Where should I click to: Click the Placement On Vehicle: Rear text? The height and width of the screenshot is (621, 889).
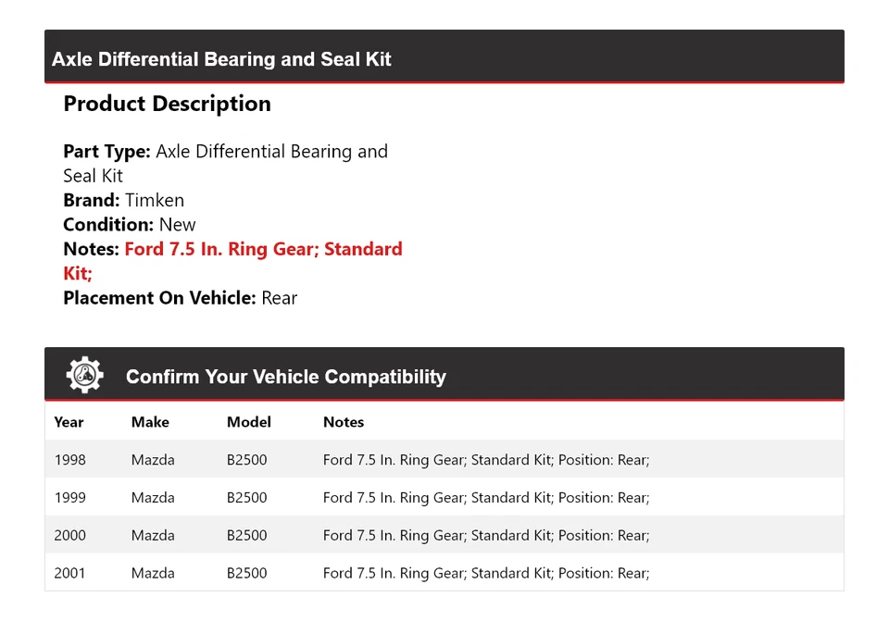click(x=180, y=298)
